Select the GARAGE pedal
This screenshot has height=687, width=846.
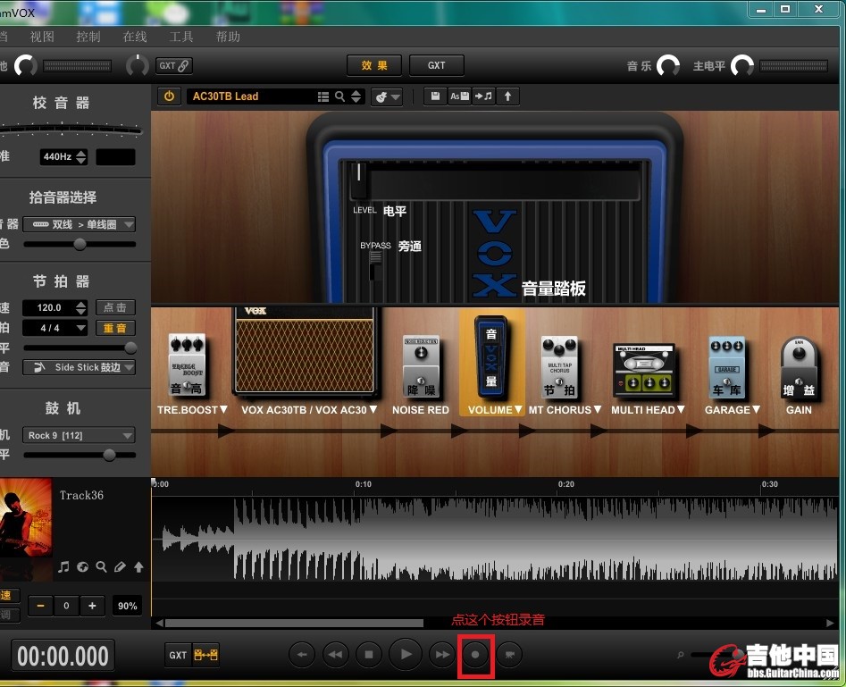click(x=727, y=367)
